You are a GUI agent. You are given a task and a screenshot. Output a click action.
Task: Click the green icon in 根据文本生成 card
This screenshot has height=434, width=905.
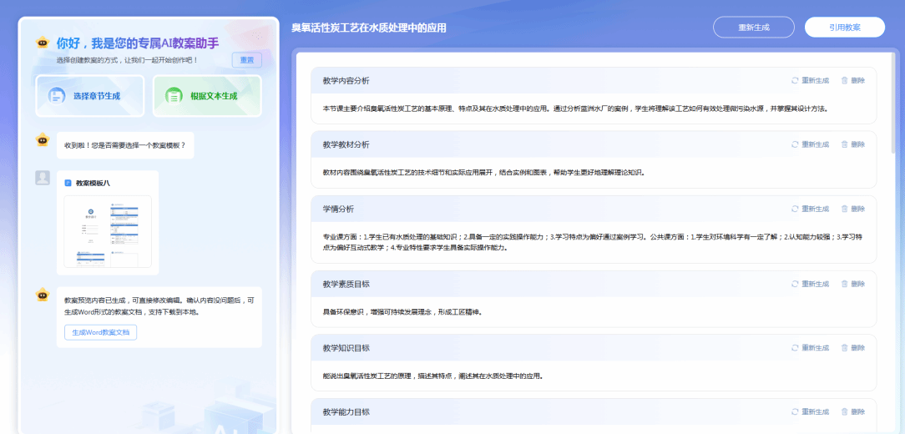pyautogui.click(x=174, y=96)
